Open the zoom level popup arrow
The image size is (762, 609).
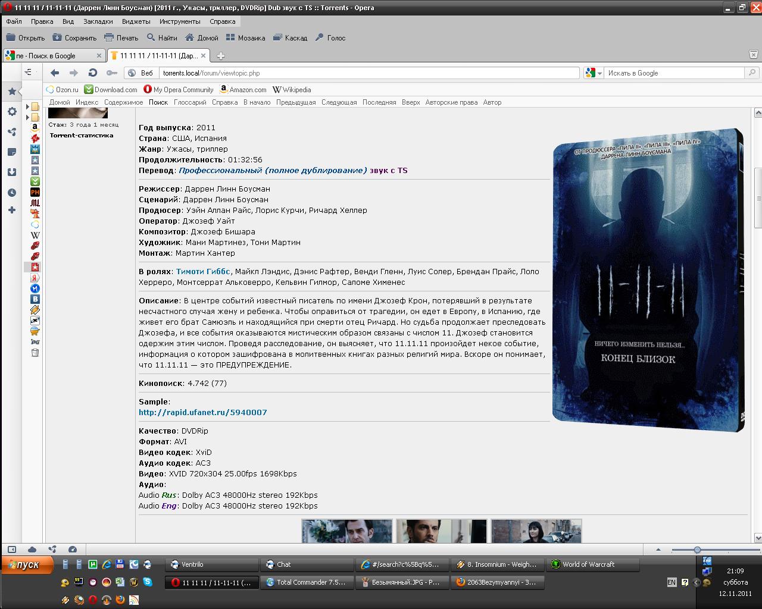(x=658, y=550)
